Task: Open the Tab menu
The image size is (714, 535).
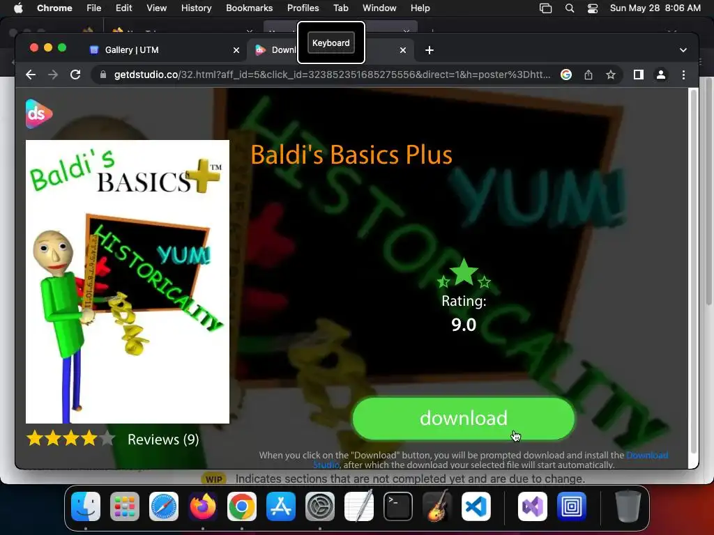Action: pos(340,8)
